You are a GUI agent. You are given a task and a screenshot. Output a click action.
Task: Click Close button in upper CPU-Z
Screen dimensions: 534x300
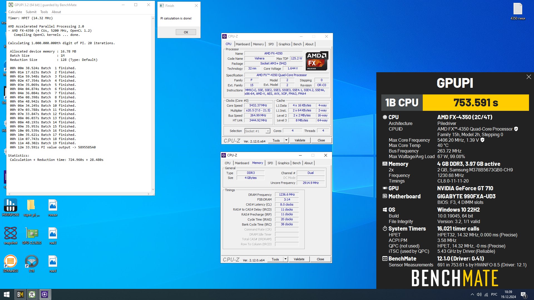point(321,140)
